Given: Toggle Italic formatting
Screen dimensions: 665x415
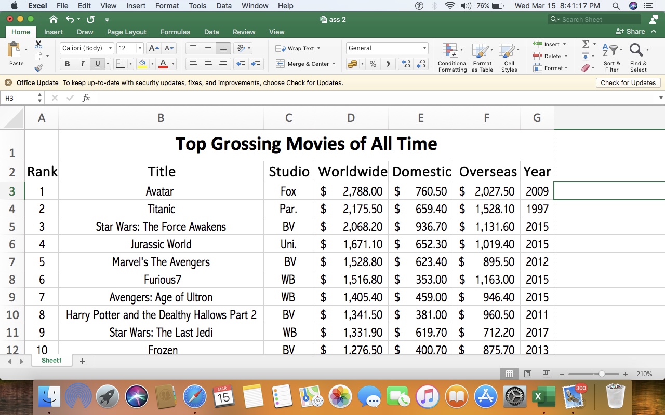Looking at the screenshot, I should click(82, 64).
